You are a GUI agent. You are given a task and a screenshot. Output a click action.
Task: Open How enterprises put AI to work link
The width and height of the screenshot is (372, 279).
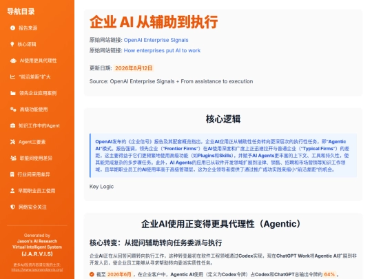click(x=162, y=50)
